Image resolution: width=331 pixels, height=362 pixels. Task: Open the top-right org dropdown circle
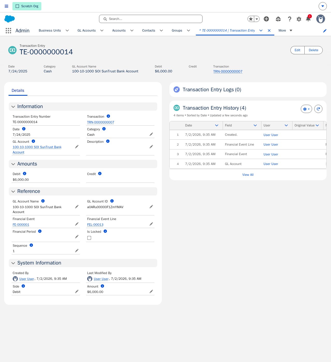click(323, 6)
